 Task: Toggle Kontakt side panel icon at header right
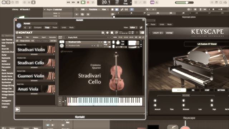(142, 33)
